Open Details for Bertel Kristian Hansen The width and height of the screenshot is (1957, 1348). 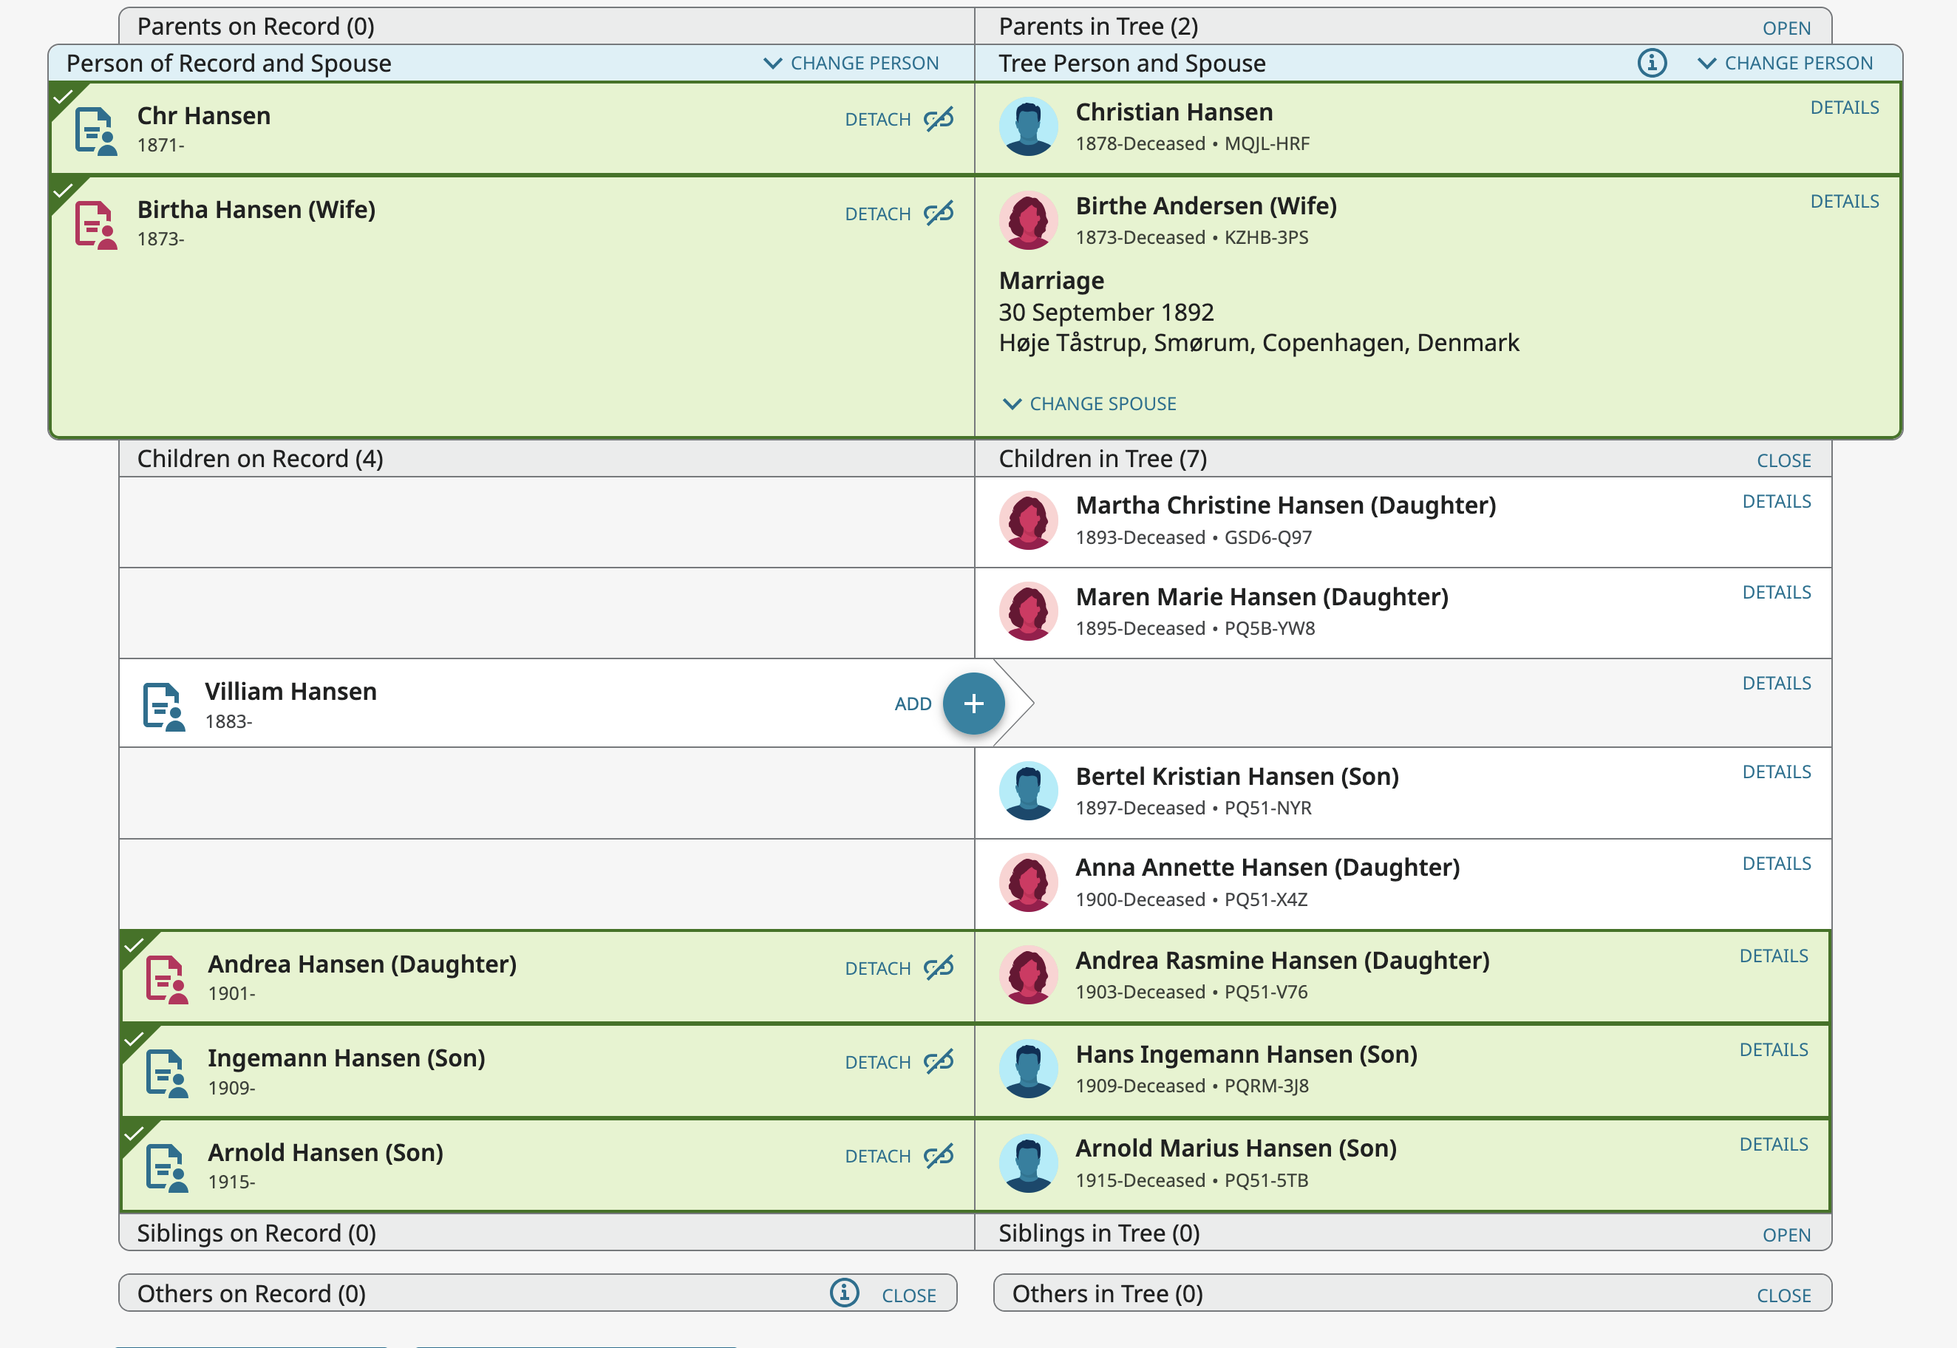tap(1775, 772)
